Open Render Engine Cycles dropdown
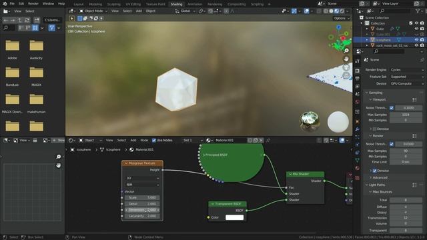This screenshot has width=427, height=240. click(407, 70)
